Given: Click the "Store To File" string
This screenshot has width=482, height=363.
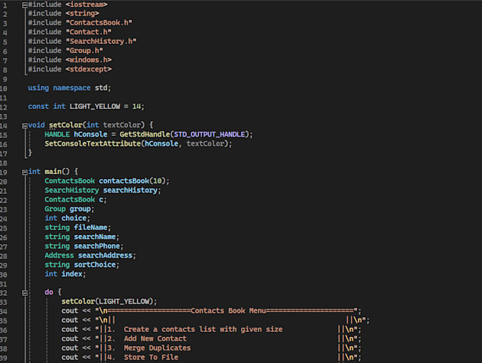Looking at the screenshot, I should tap(151, 357).
